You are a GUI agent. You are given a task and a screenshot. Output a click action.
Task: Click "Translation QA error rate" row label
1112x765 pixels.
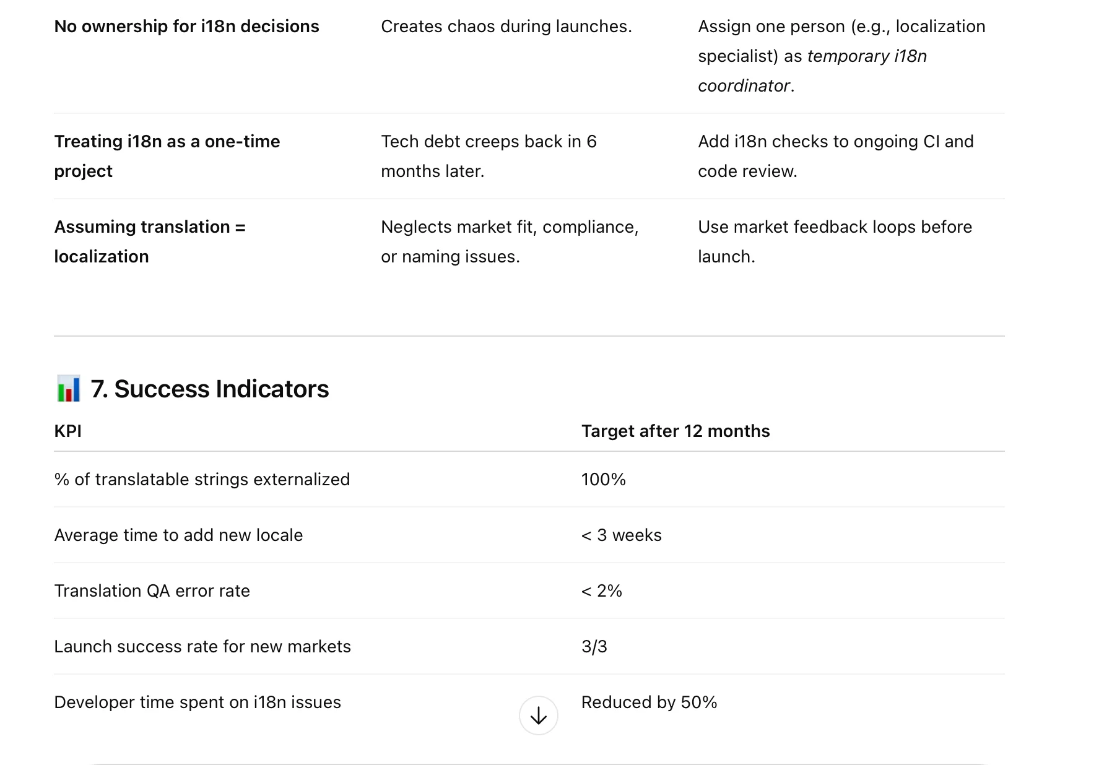click(x=152, y=590)
